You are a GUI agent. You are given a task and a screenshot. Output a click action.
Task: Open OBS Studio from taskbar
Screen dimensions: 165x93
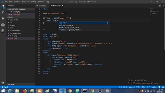point(100,91)
